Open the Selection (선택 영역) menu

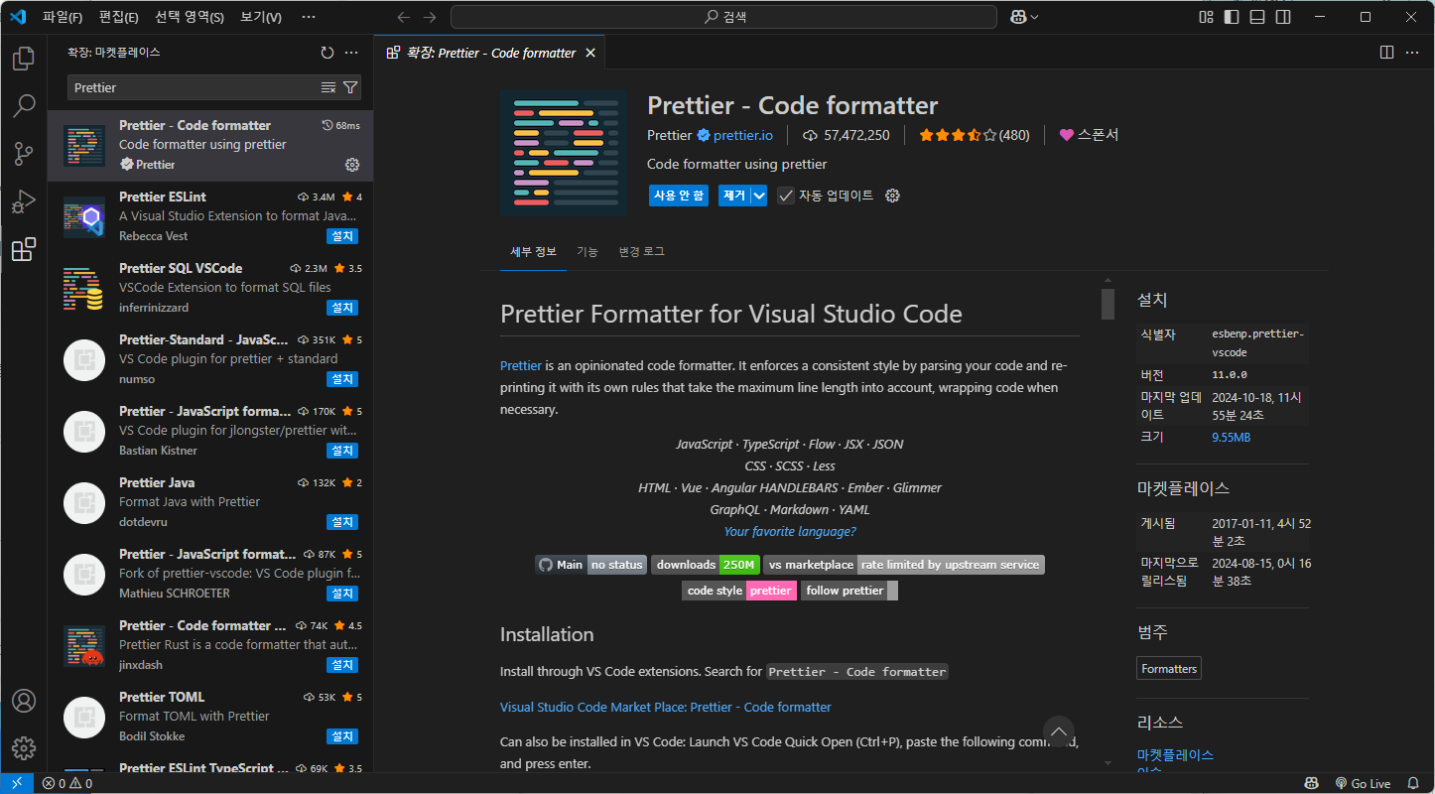click(x=190, y=17)
